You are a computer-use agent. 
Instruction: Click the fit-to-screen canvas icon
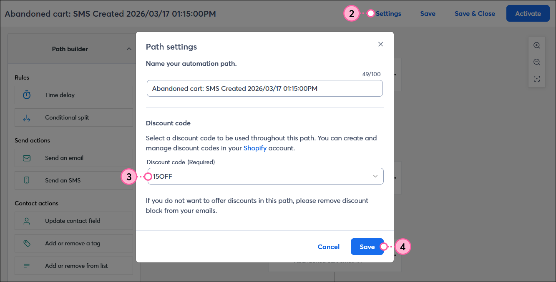pos(537,79)
